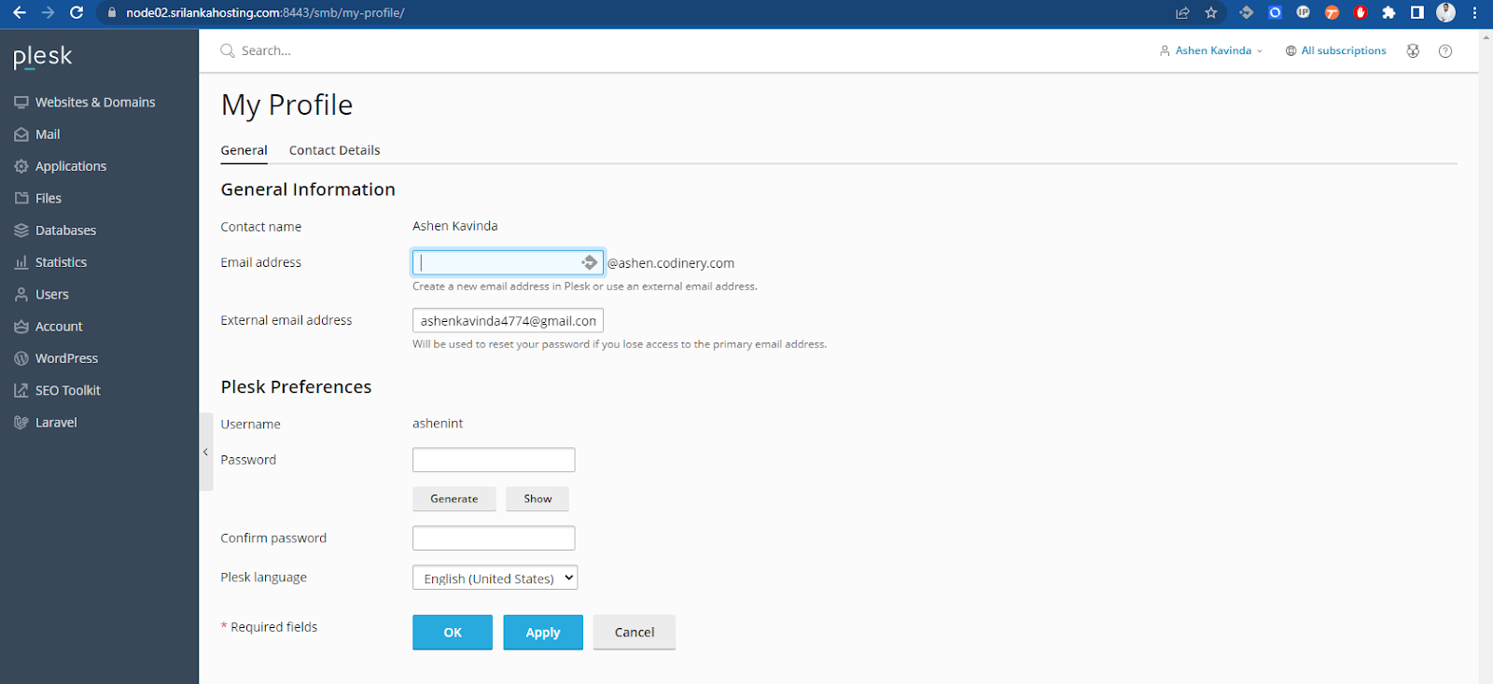Switch to the Contact Details tab

point(334,150)
